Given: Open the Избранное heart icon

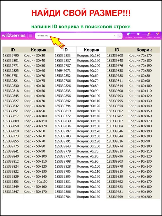Looking at the screenshot, I should click(138, 35).
